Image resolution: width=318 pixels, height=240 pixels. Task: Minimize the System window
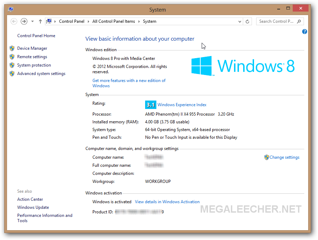click(279, 9)
